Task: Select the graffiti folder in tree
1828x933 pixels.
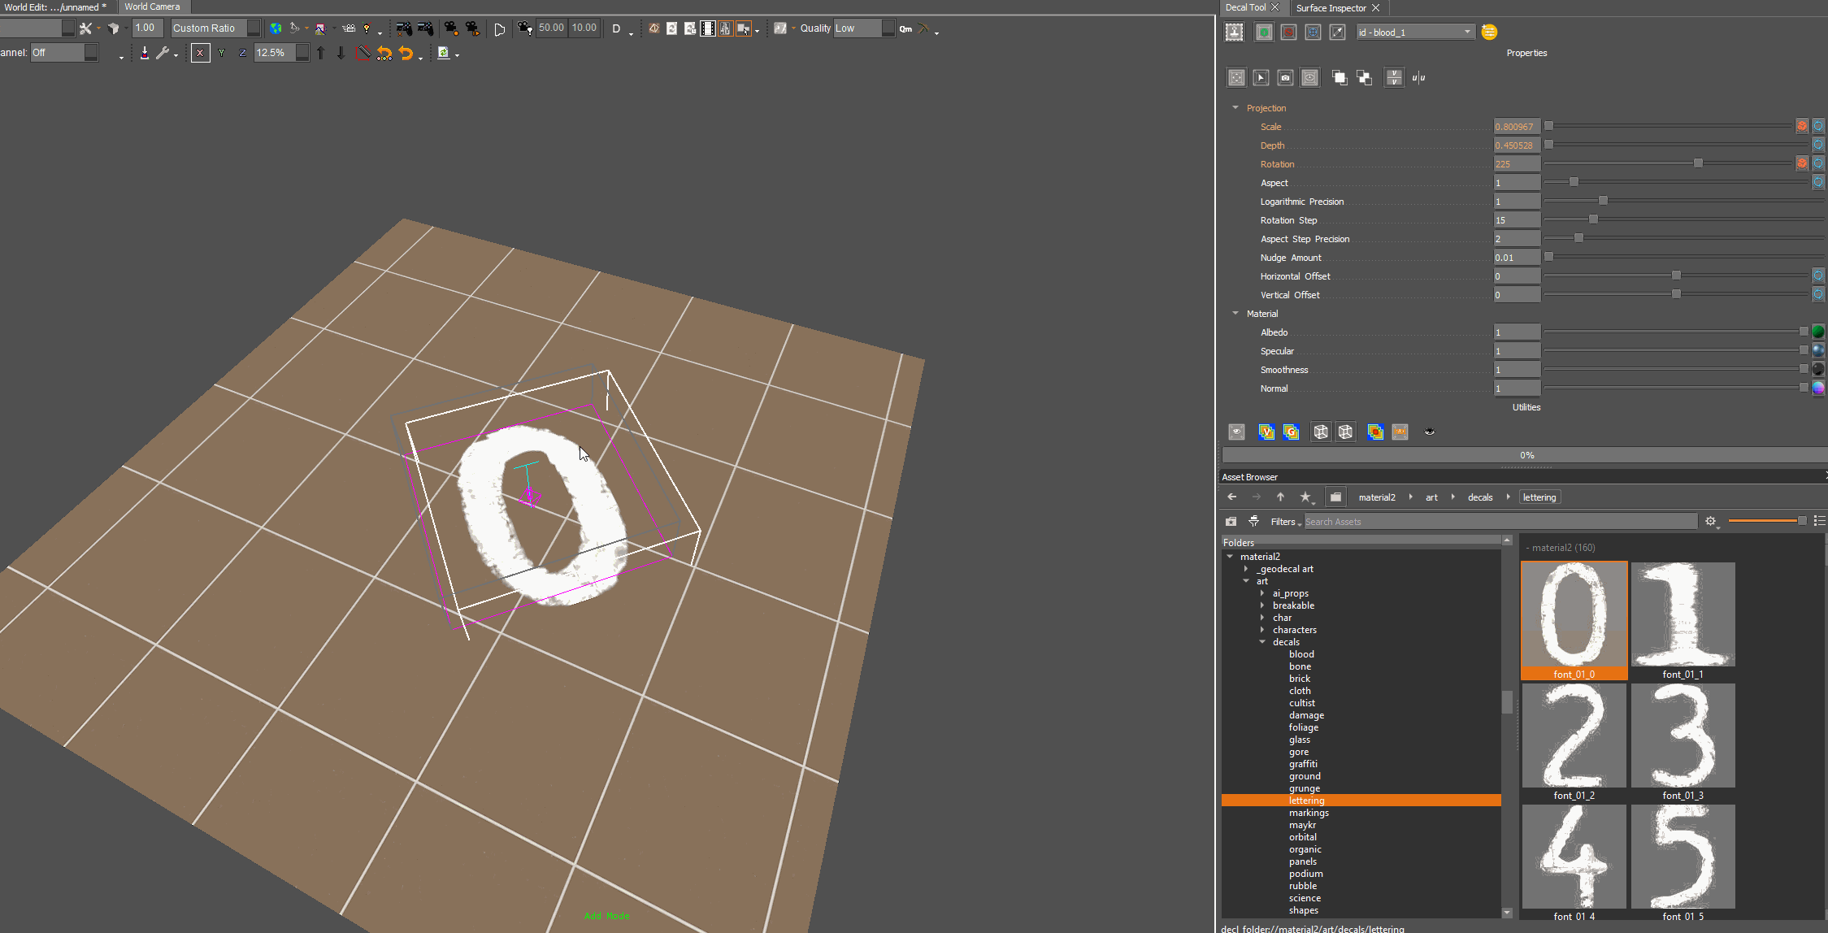Action: [1303, 764]
